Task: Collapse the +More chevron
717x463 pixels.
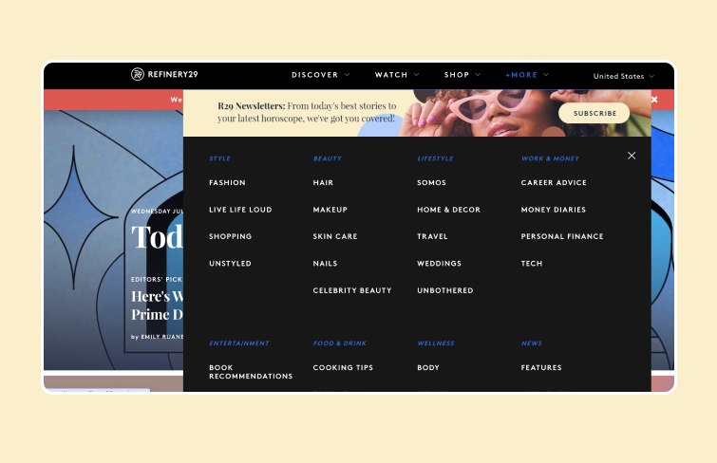Action: (546, 75)
